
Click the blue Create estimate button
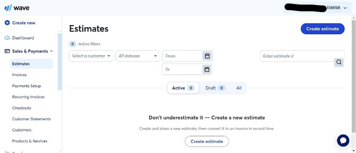(322, 29)
